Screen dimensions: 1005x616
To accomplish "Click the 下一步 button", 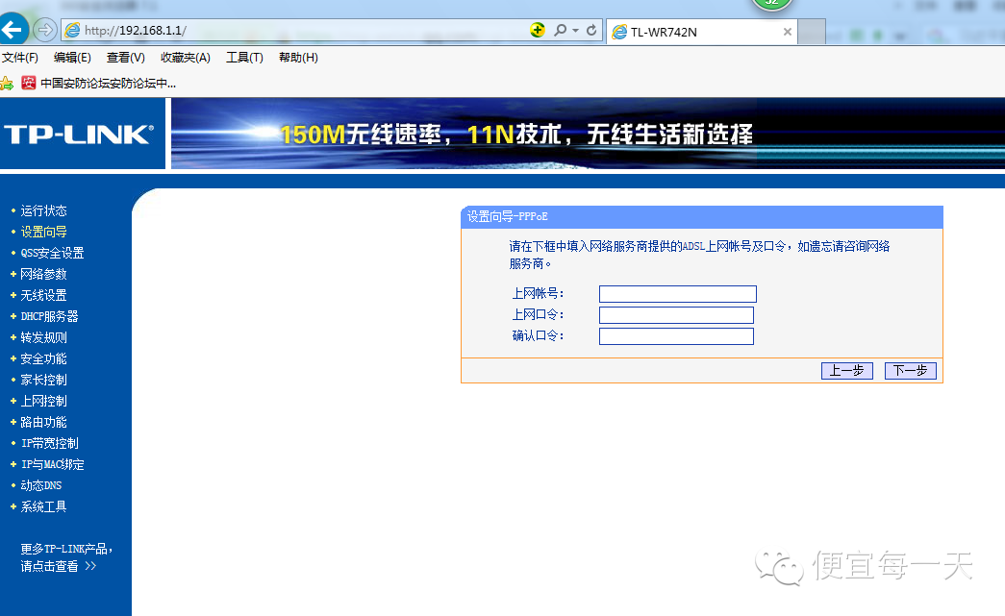I will 910,371.
